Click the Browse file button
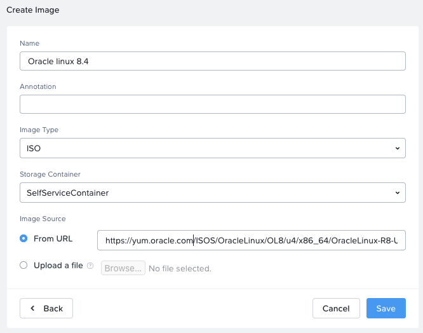423x333 pixels. pyautogui.click(x=123, y=268)
